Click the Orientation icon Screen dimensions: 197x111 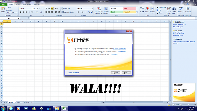point(56,9)
